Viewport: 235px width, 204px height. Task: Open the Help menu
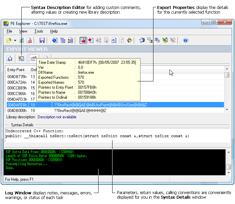click(x=54, y=31)
